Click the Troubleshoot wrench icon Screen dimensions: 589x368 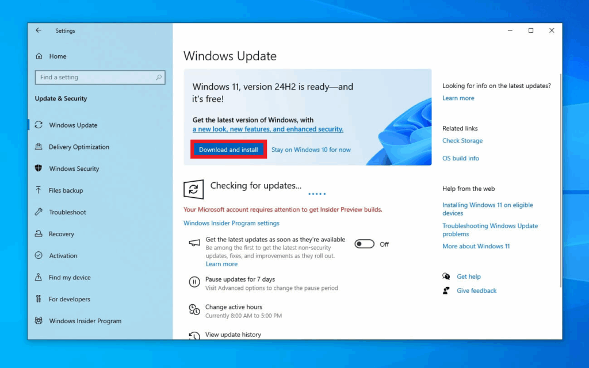point(39,212)
